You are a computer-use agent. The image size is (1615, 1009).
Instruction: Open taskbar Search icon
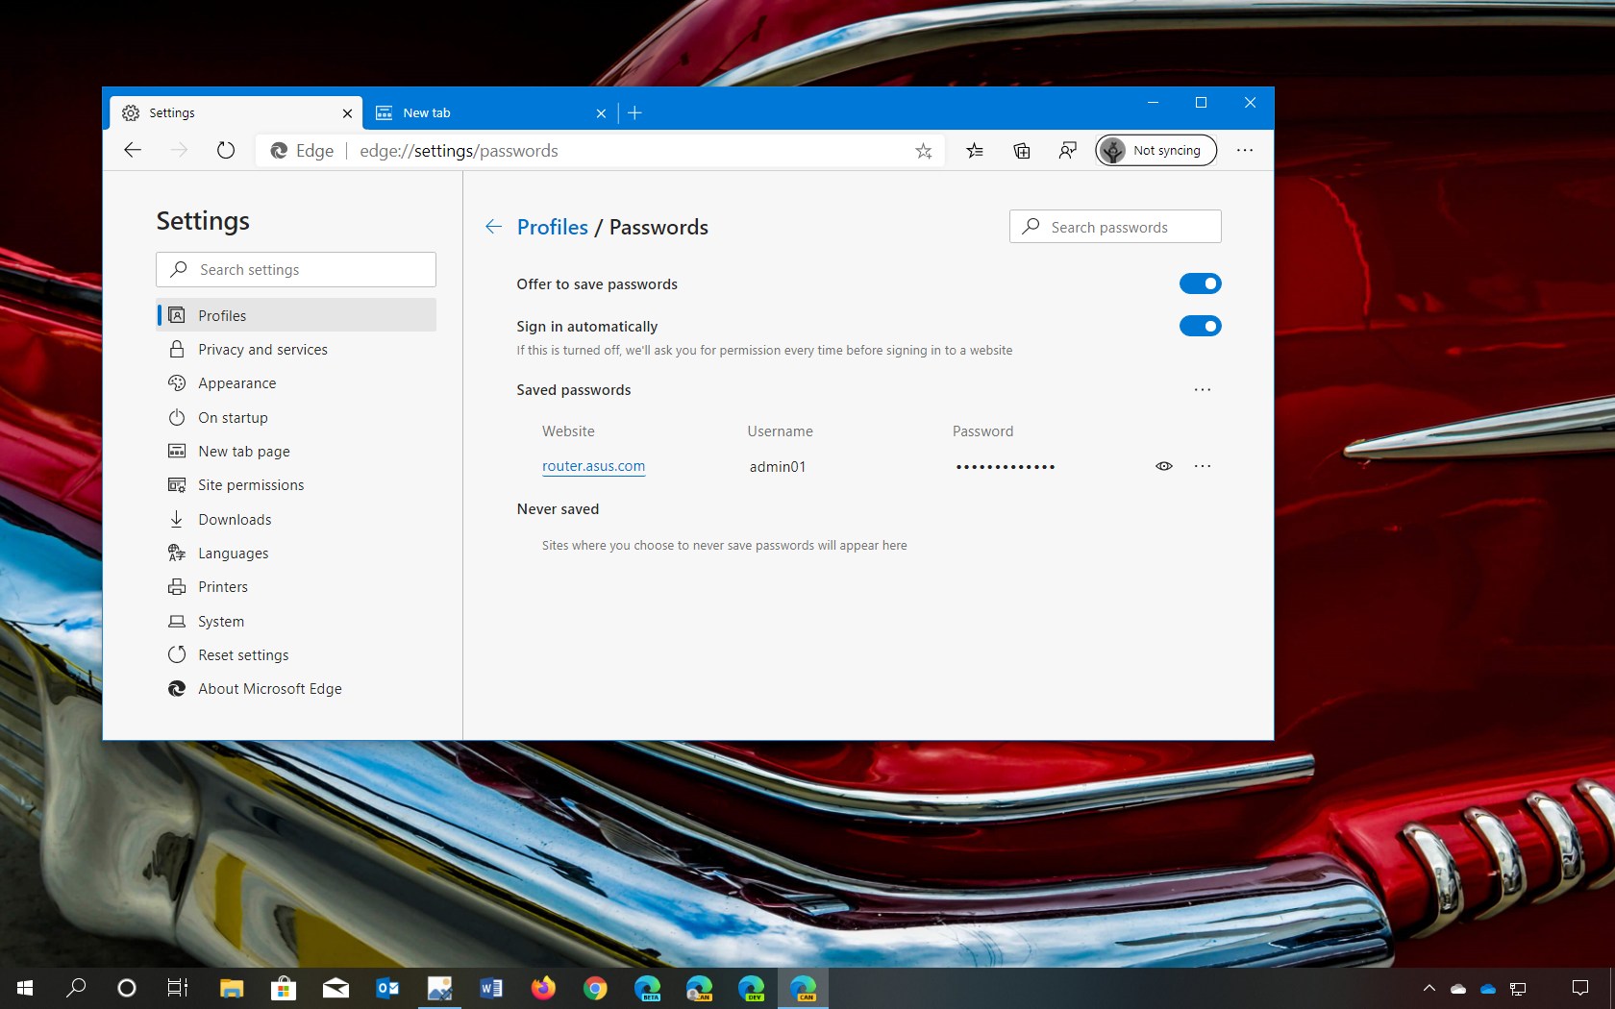[76, 988]
